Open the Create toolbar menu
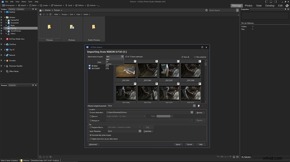Screen dimensions: 290x162 [45, 5]
